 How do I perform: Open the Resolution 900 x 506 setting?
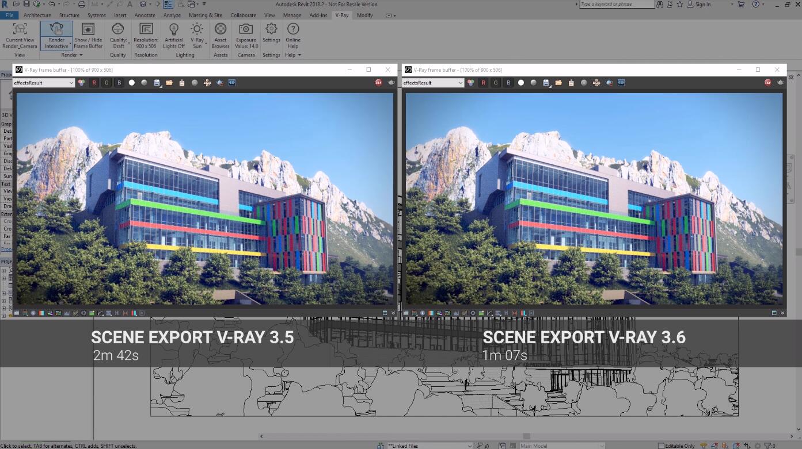[x=146, y=36]
